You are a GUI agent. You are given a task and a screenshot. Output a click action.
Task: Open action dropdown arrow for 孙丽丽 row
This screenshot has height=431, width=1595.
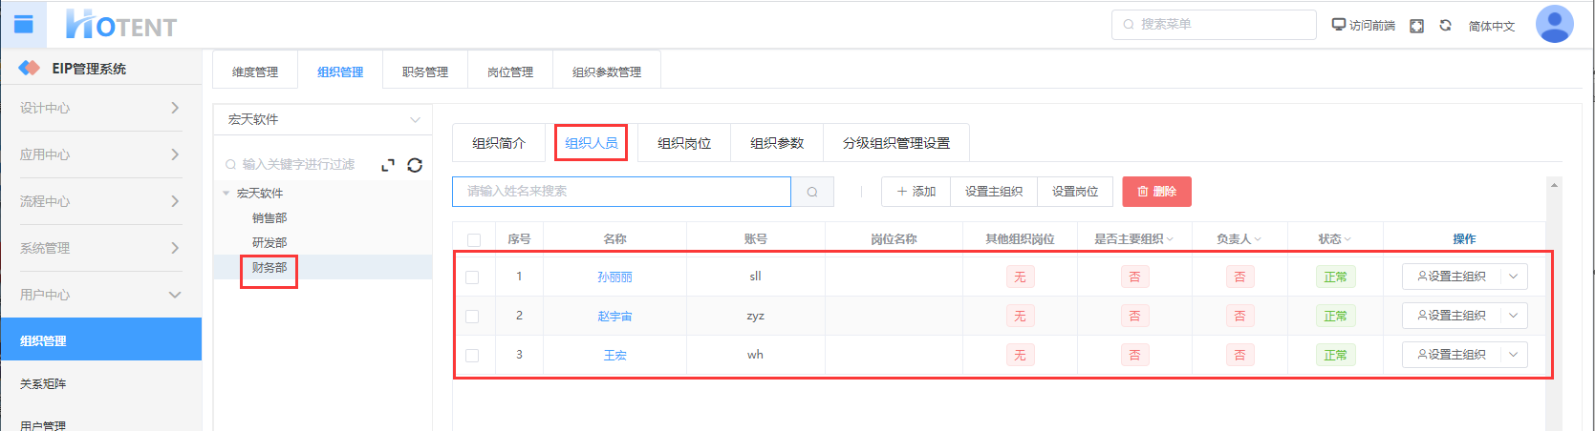[x=1514, y=277]
